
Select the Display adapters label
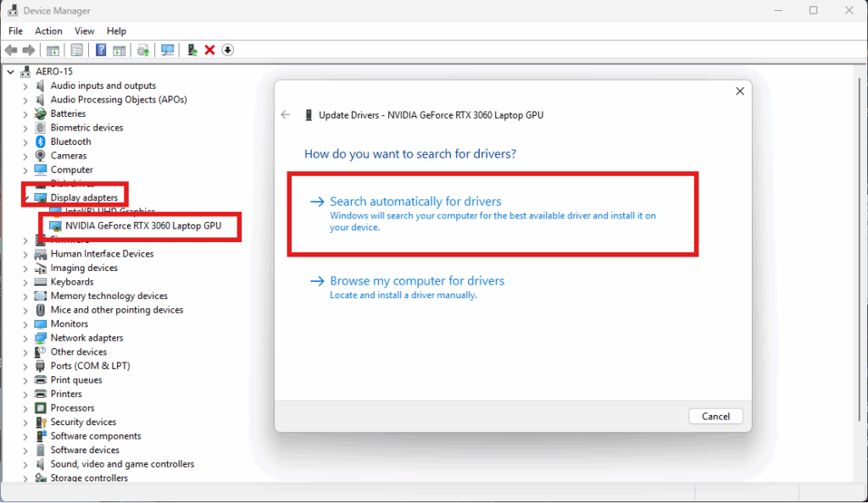(84, 198)
